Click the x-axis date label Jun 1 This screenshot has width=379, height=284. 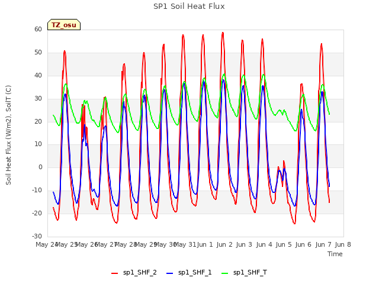205,244
